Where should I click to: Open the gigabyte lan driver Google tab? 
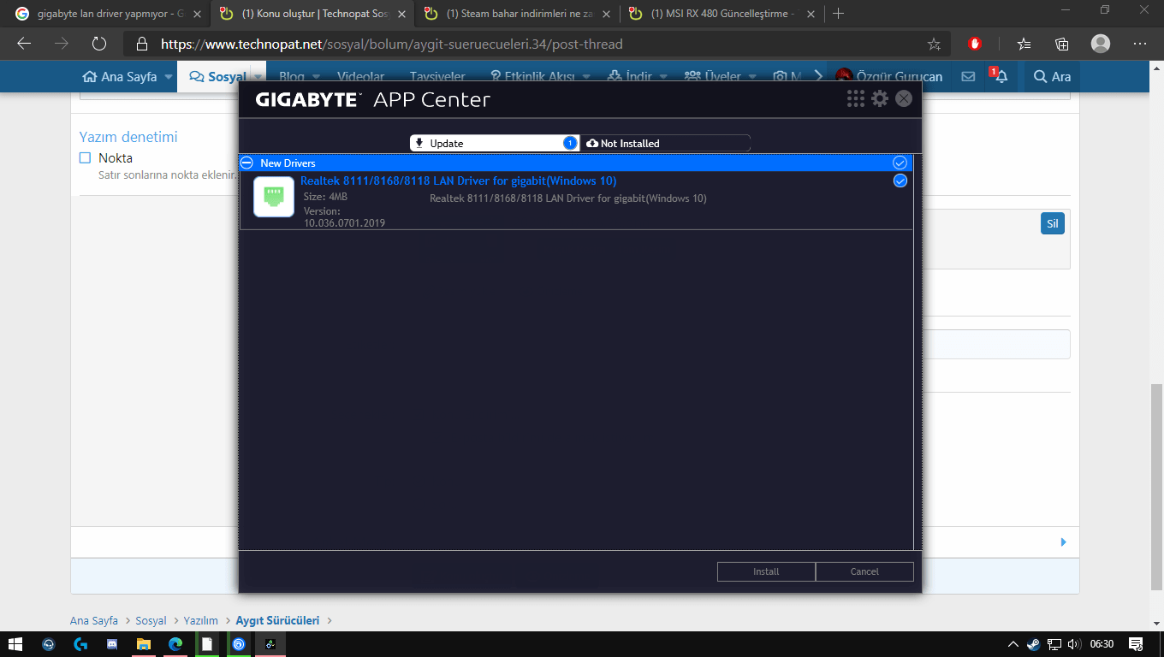pyautogui.click(x=110, y=14)
